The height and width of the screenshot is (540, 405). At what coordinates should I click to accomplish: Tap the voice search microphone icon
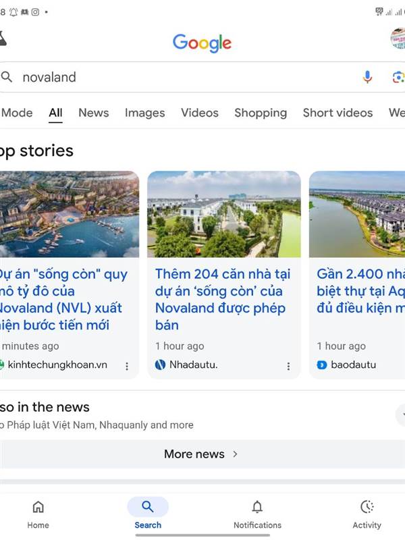click(x=367, y=77)
